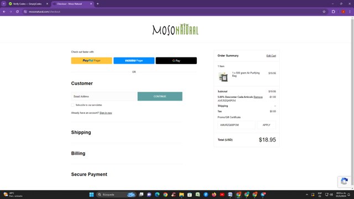Go forward in browser history
Viewport: 354px width, 199px height.
click(x=11, y=12)
